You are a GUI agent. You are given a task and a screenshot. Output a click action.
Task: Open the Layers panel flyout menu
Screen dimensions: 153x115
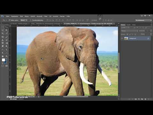point(151,25)
